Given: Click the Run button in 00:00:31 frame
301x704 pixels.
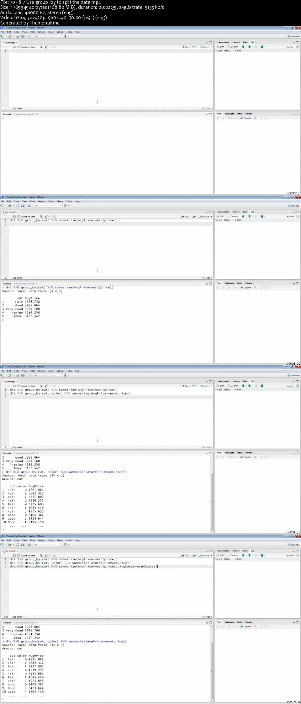Looking at the screenshot, I should pos(185,47).
